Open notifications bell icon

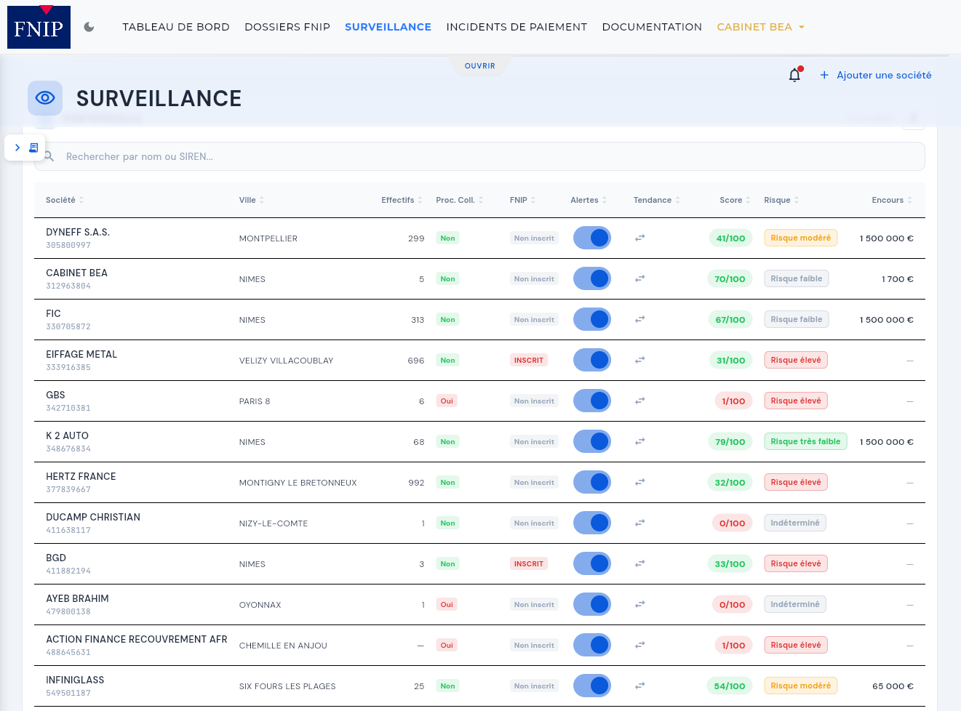tap(794, 75)
